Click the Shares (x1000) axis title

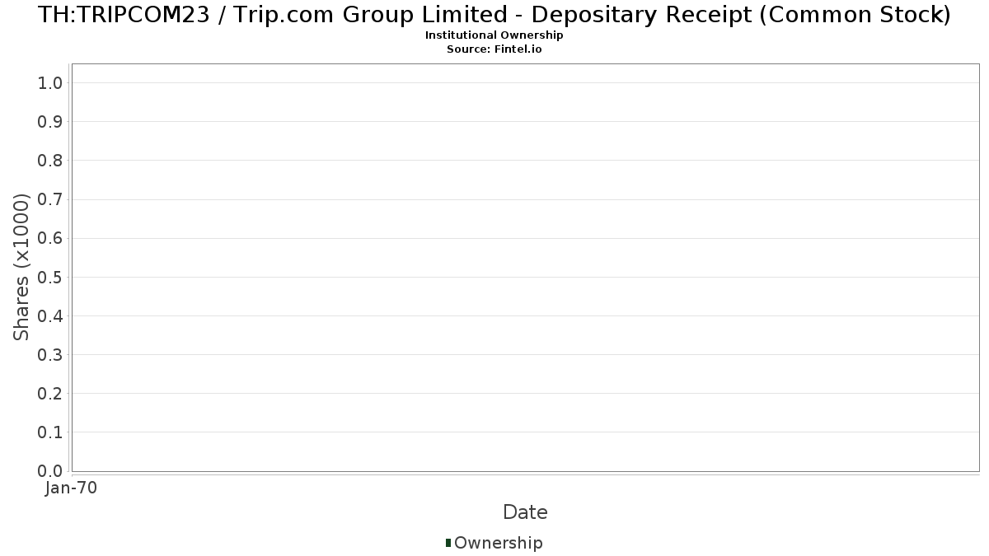21,267
